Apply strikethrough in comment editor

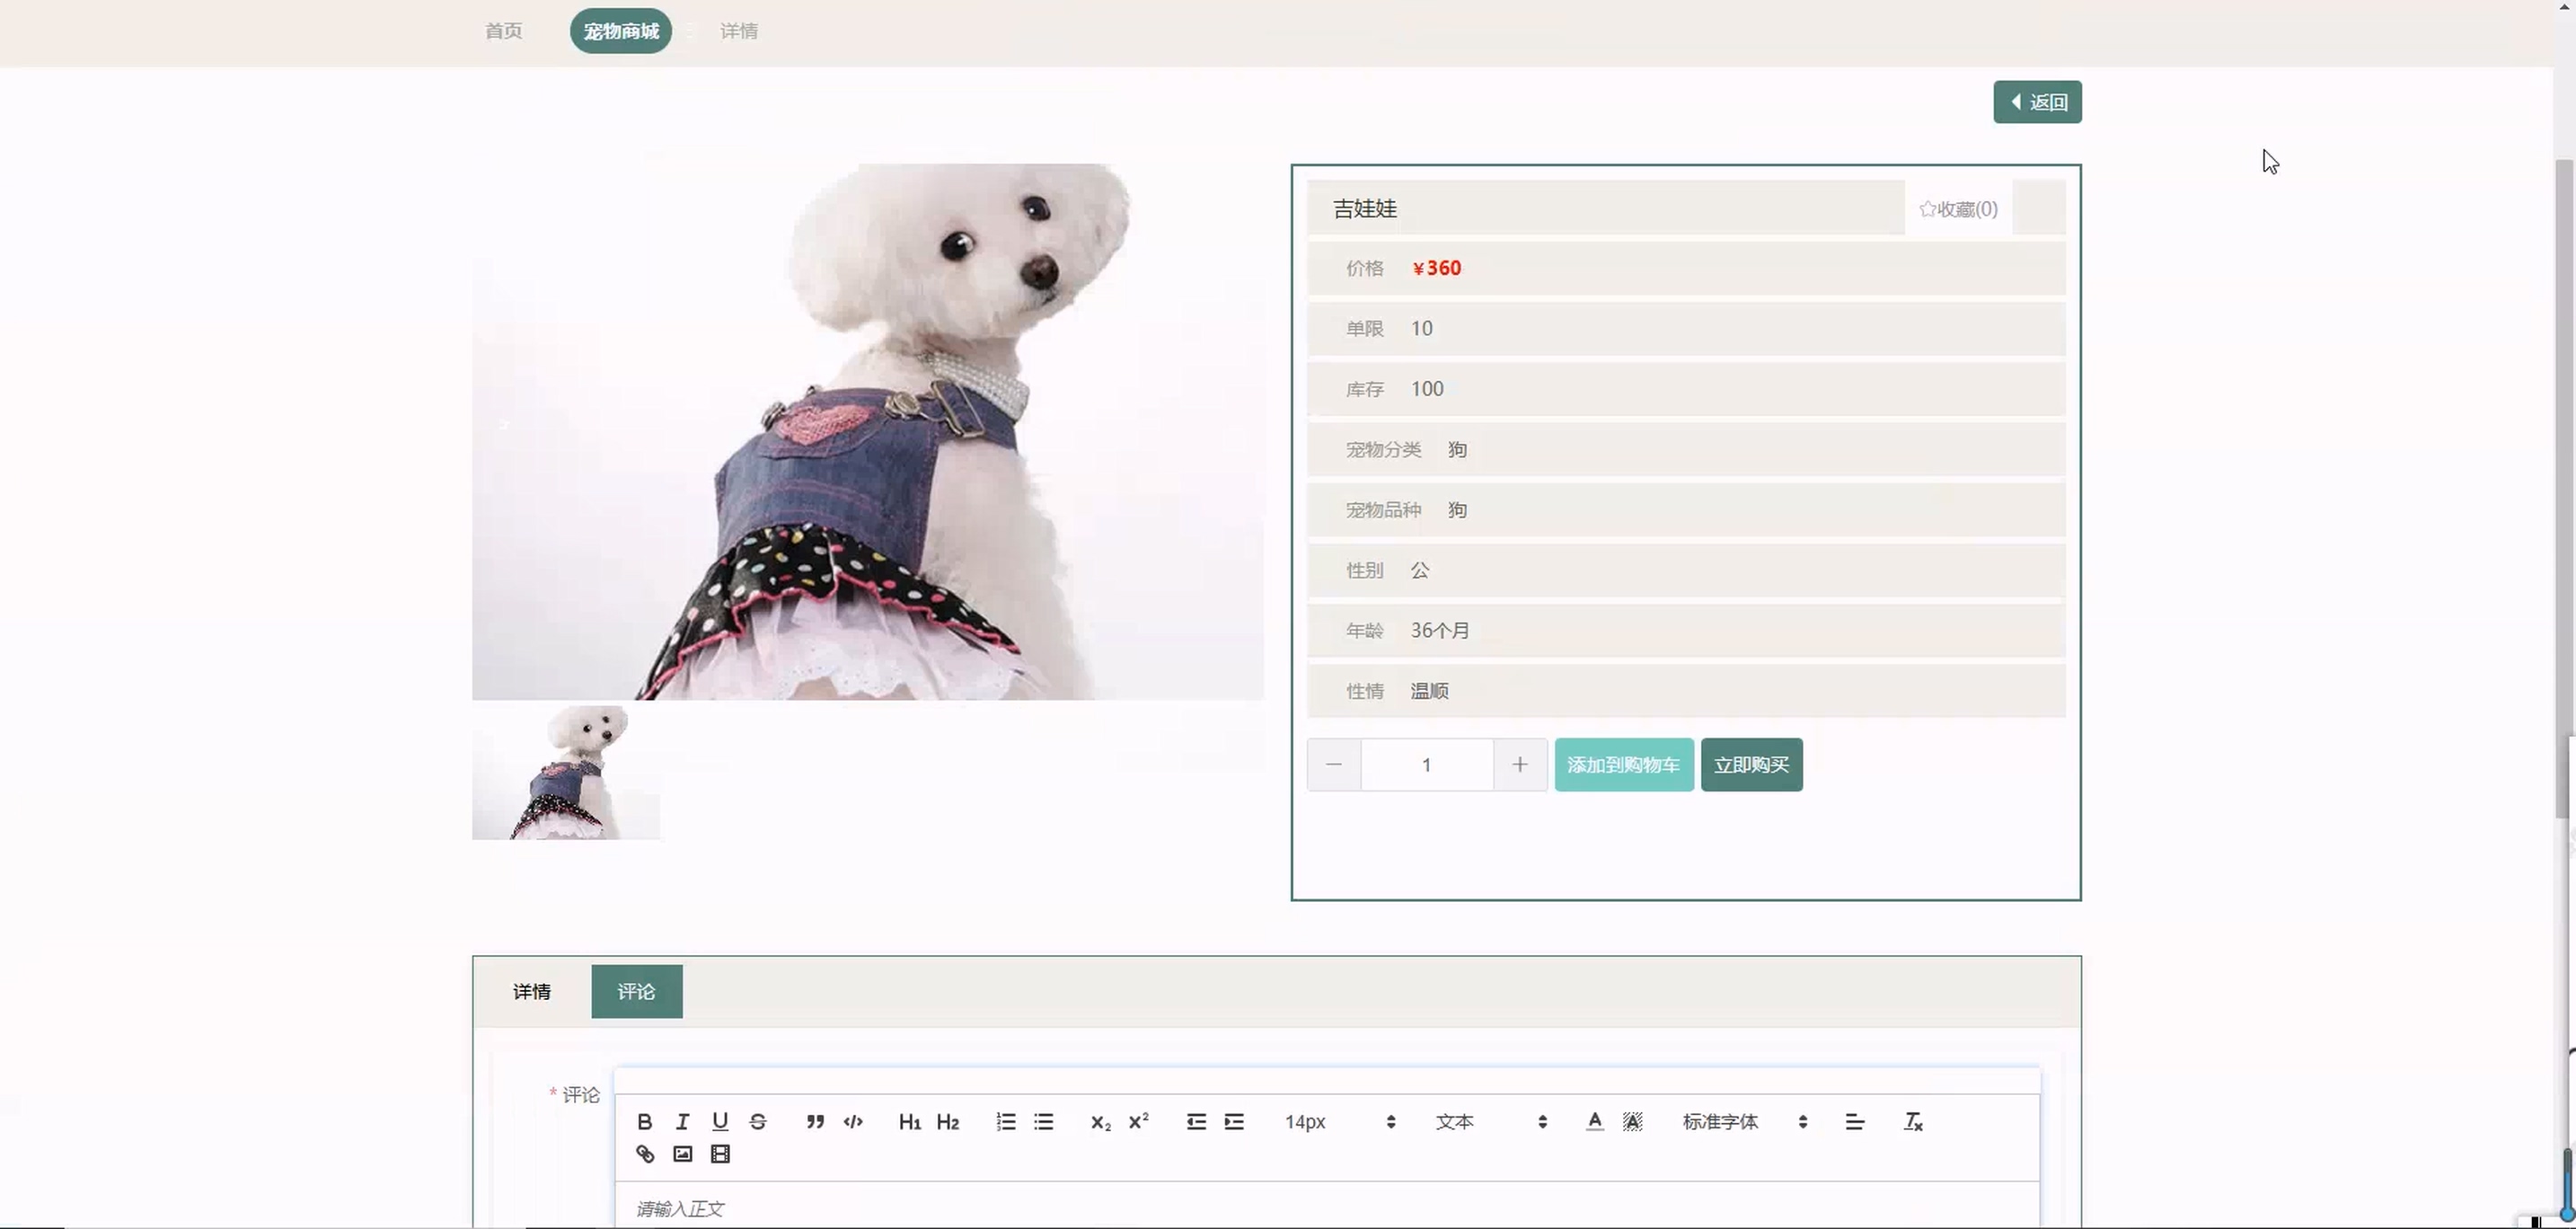[x=758, y=1122]
